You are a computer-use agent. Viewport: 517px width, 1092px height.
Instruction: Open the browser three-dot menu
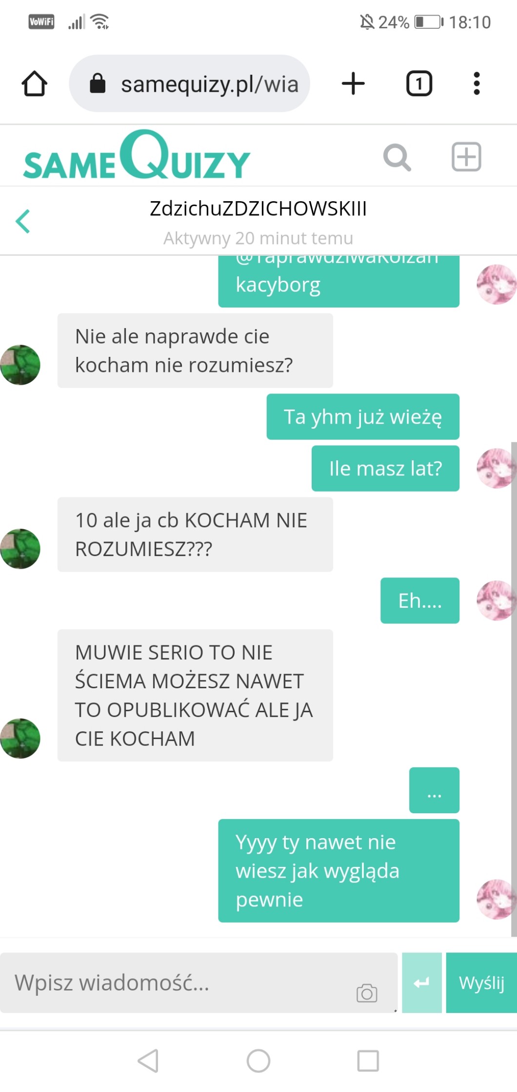pyautogui.click(x=477, y=83)
